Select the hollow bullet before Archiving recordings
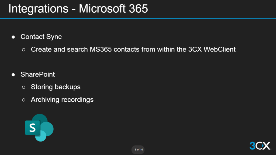The image size is (276, 155). (24, 100)
